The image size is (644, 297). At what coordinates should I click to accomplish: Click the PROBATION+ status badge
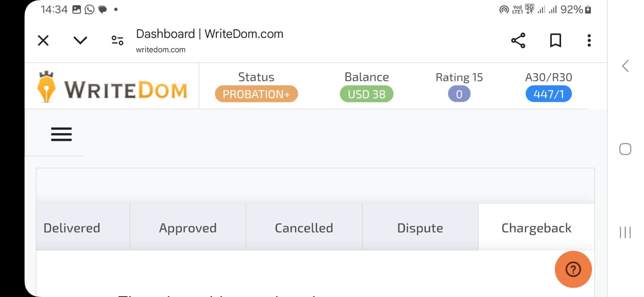[x=256, y=94]
